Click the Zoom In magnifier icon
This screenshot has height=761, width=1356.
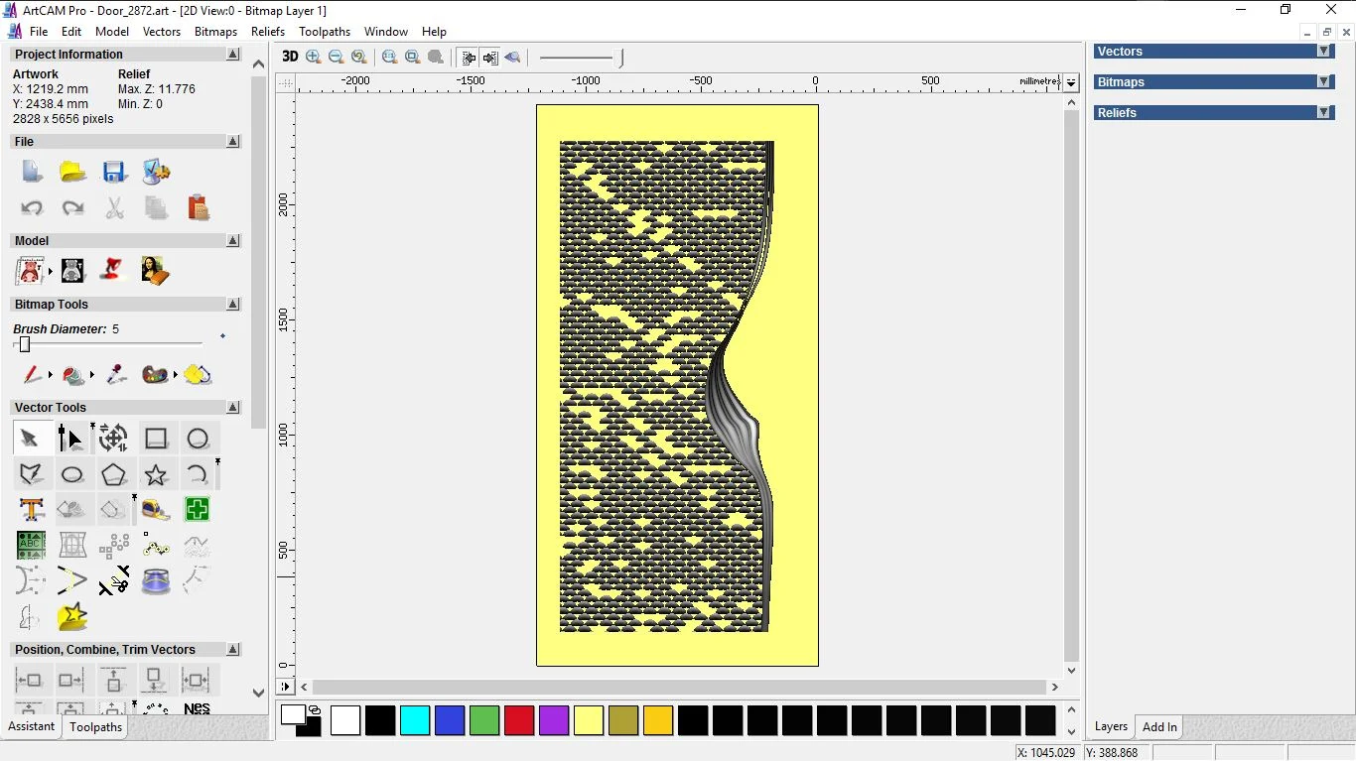point(314,58)
